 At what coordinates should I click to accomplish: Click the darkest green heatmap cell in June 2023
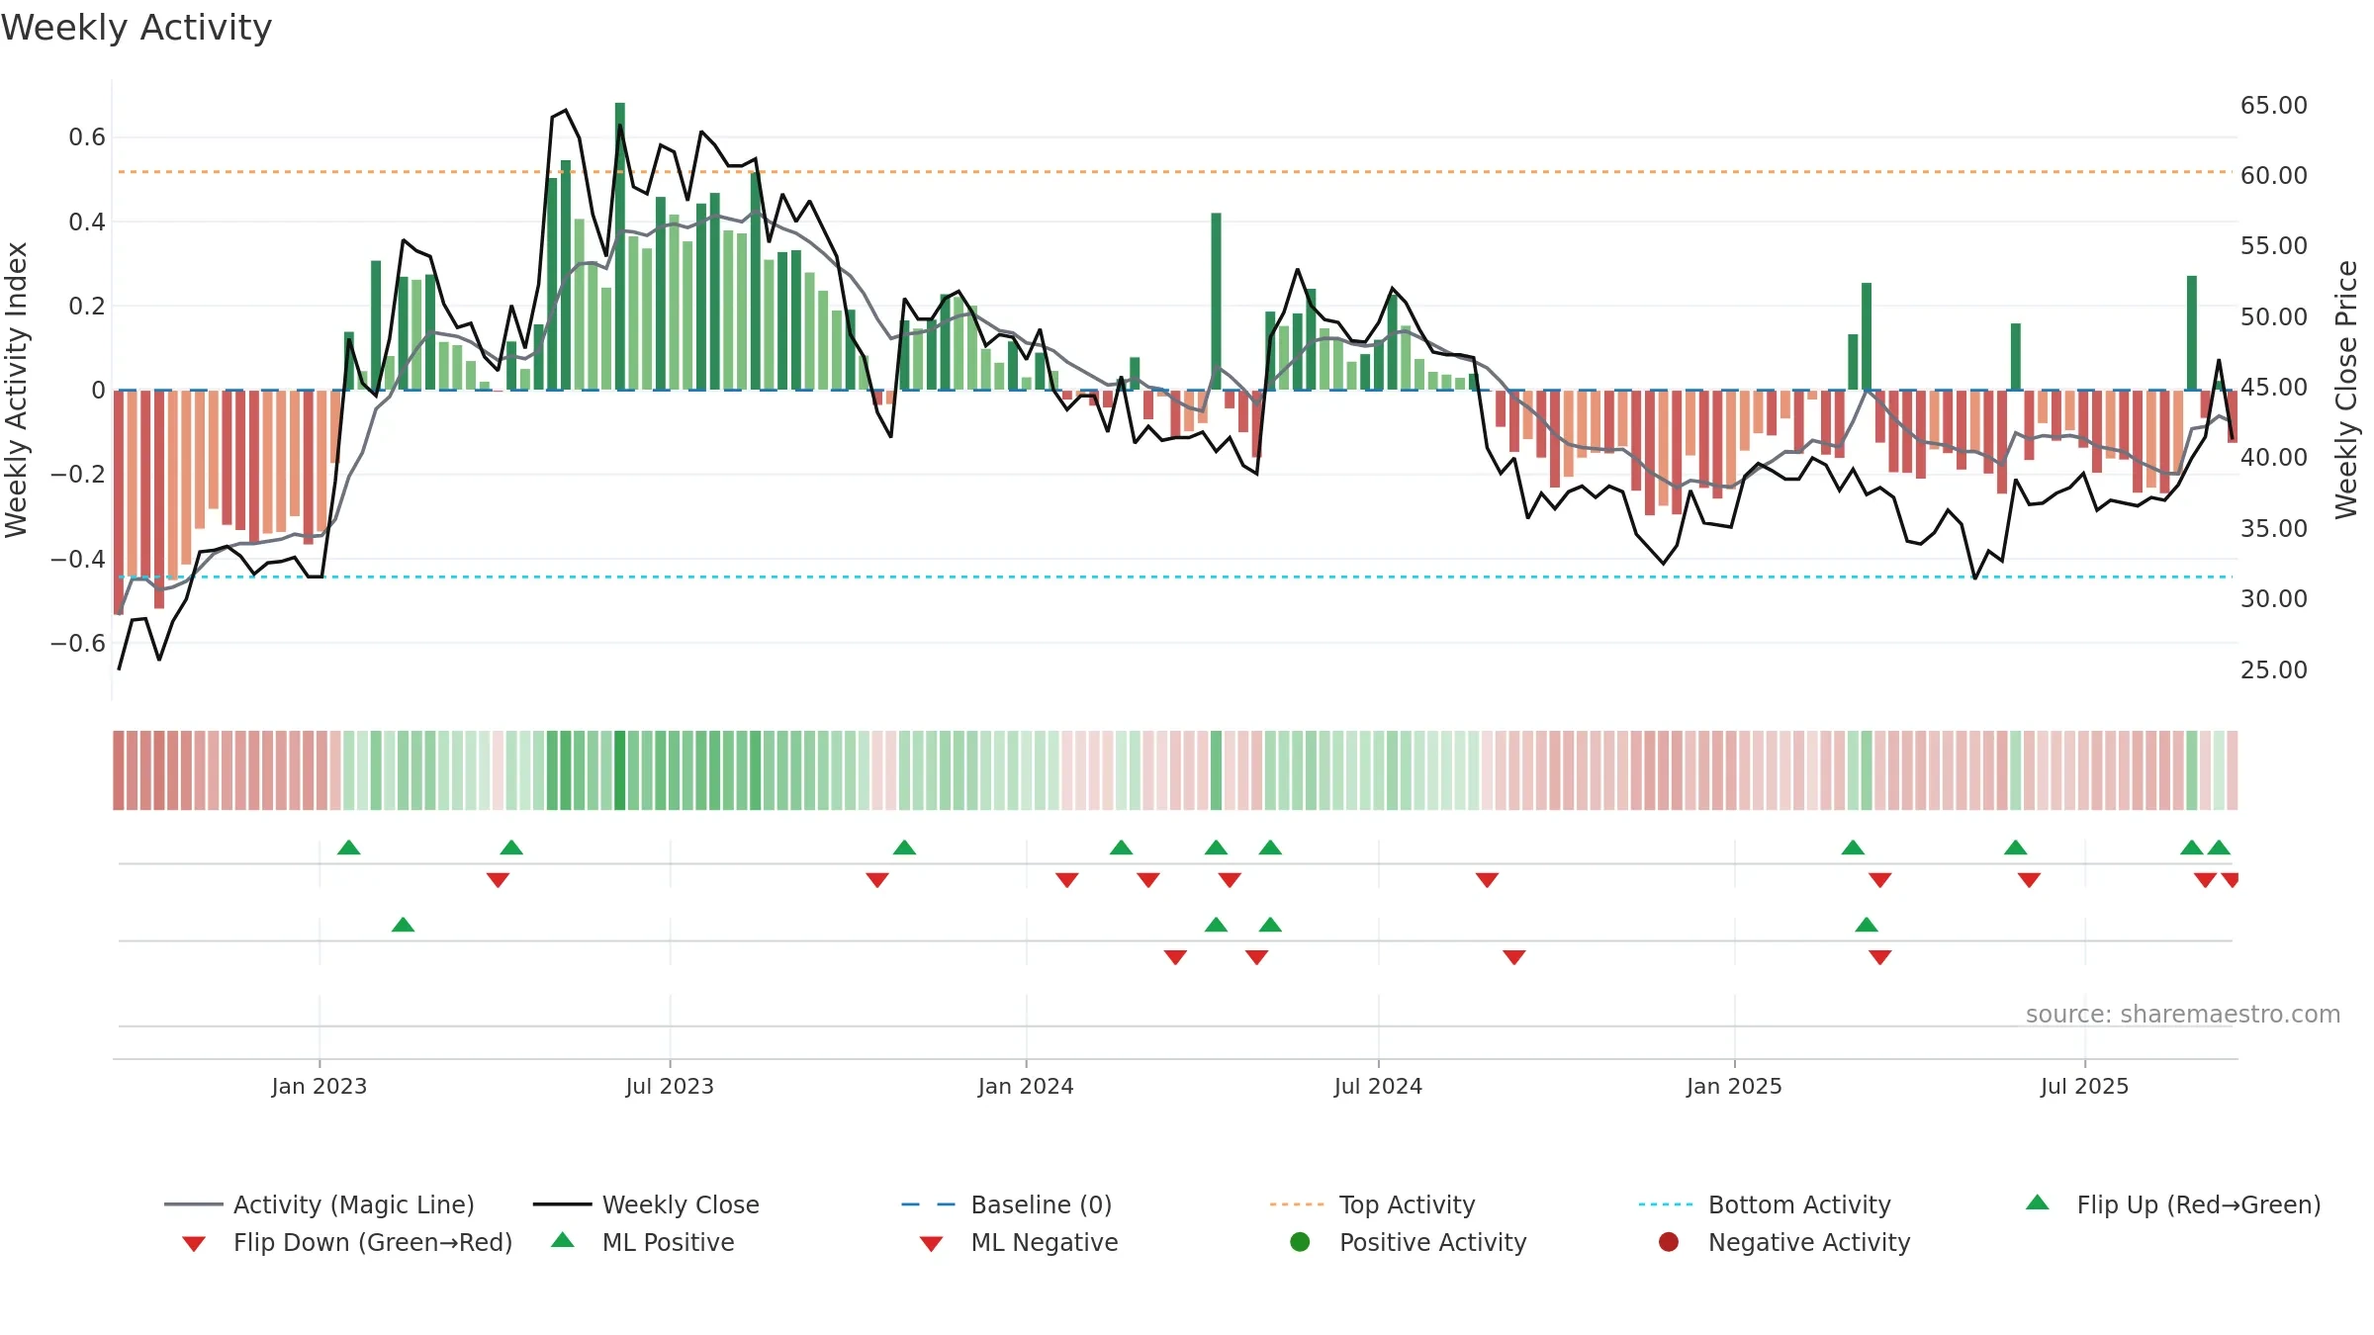point(620,770)
